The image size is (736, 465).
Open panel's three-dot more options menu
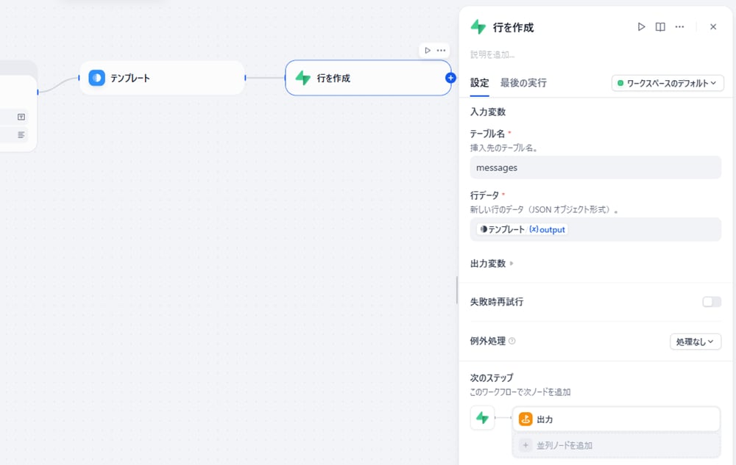(679, 27)
